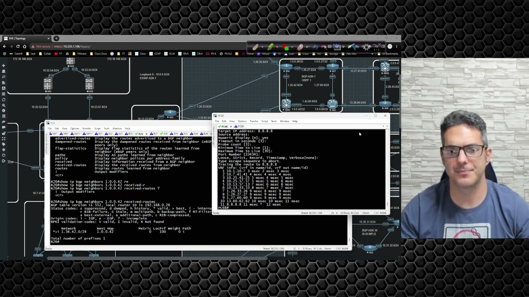Open File menu in R26 terminal window
This screenshot has height=297, width=529.
(x=50, y=129)
